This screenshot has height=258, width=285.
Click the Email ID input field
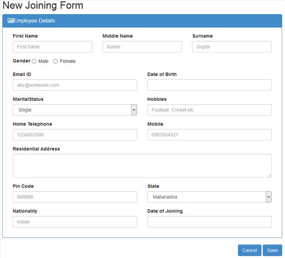[x=75, y=85]
